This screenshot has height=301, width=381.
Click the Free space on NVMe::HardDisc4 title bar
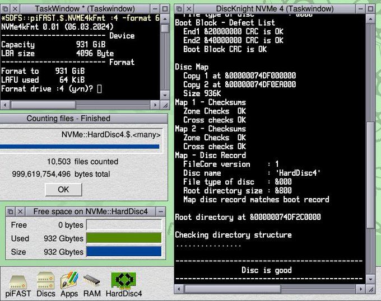click(91, 211)
